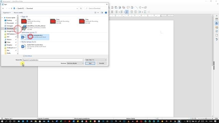Open the Page deck in Writer sidebar
The width and height of the screenshot is (219, 123).
pos(217,35)
